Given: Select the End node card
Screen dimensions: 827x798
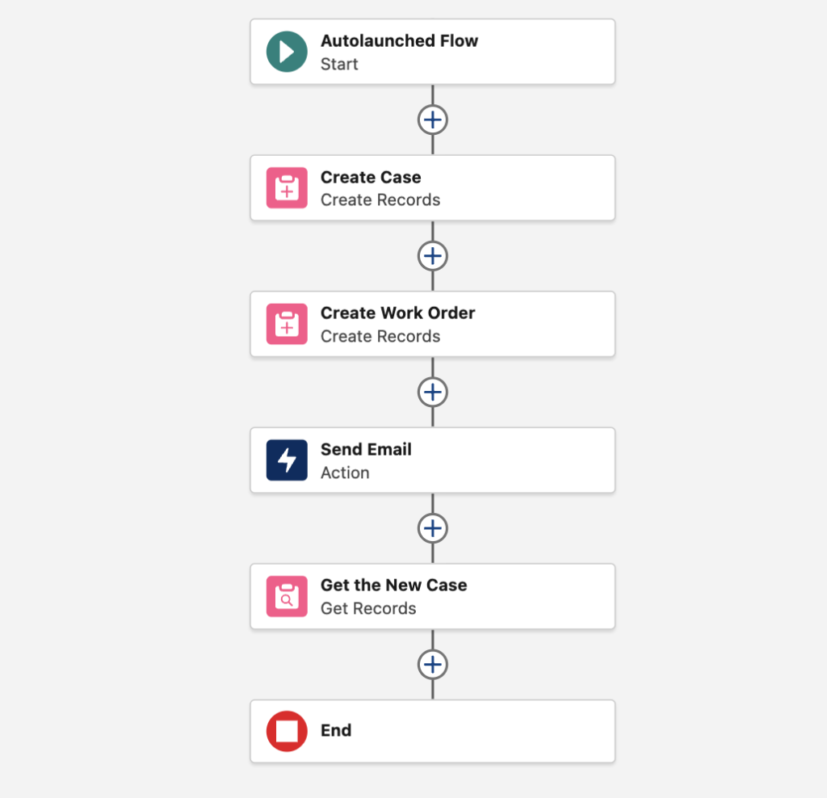Looking at the screenshot, I should click(433, 730).
